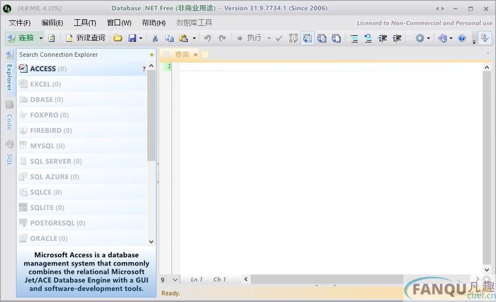Click the copy icon

169,38
